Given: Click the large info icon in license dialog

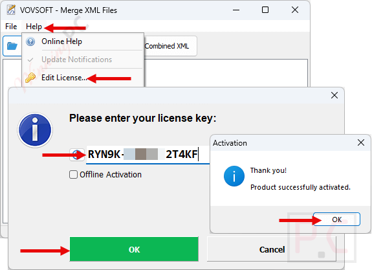Looking at the screenshot, I should tap(35, 130).
